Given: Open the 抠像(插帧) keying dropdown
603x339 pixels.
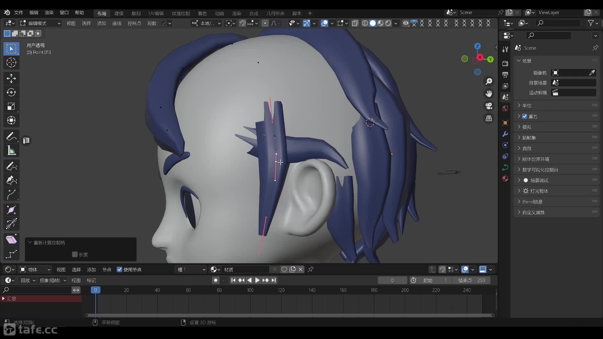Looking at the screenshot, I should tap(53, 280).
